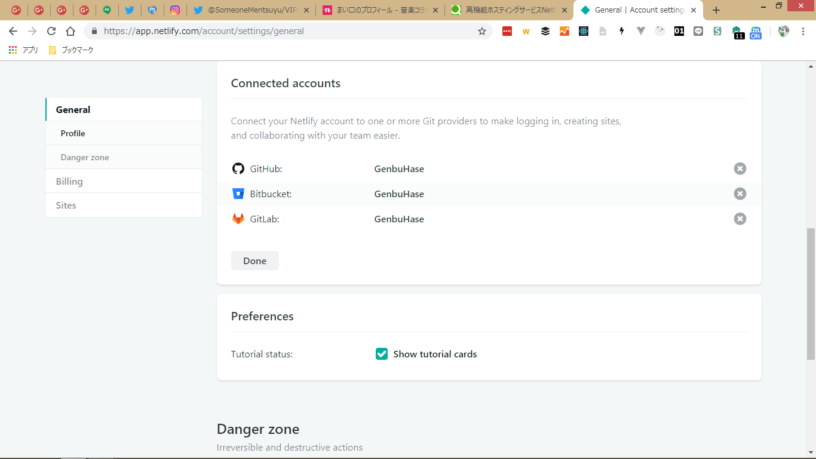Select Sites in the settings sidebar

coord(66,205)
